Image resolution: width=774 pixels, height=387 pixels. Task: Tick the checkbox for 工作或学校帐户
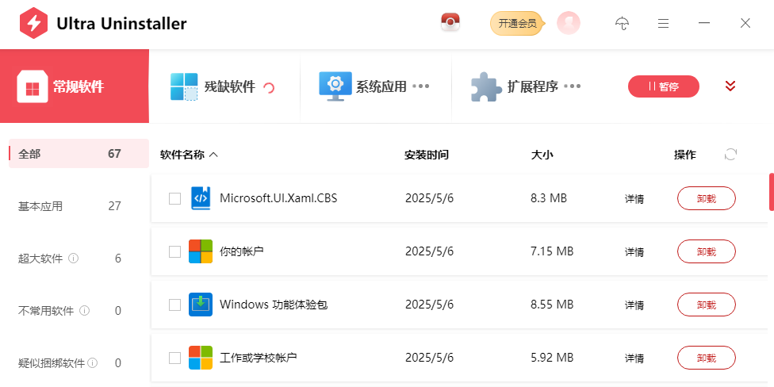174,358
